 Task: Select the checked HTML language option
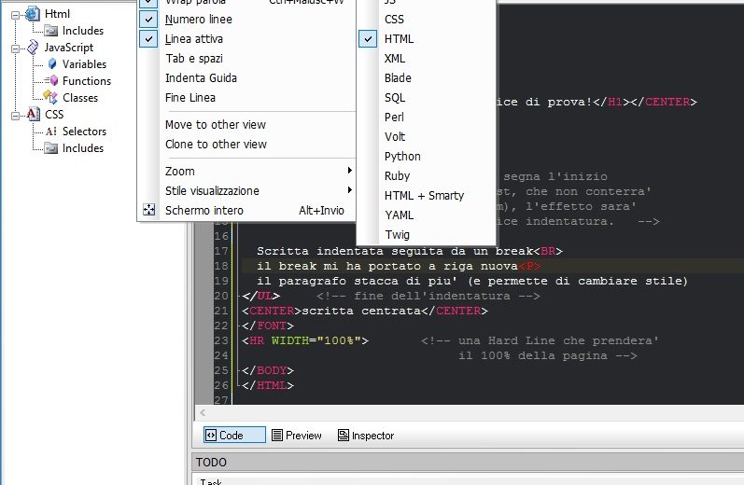click(x=399, y=39)
